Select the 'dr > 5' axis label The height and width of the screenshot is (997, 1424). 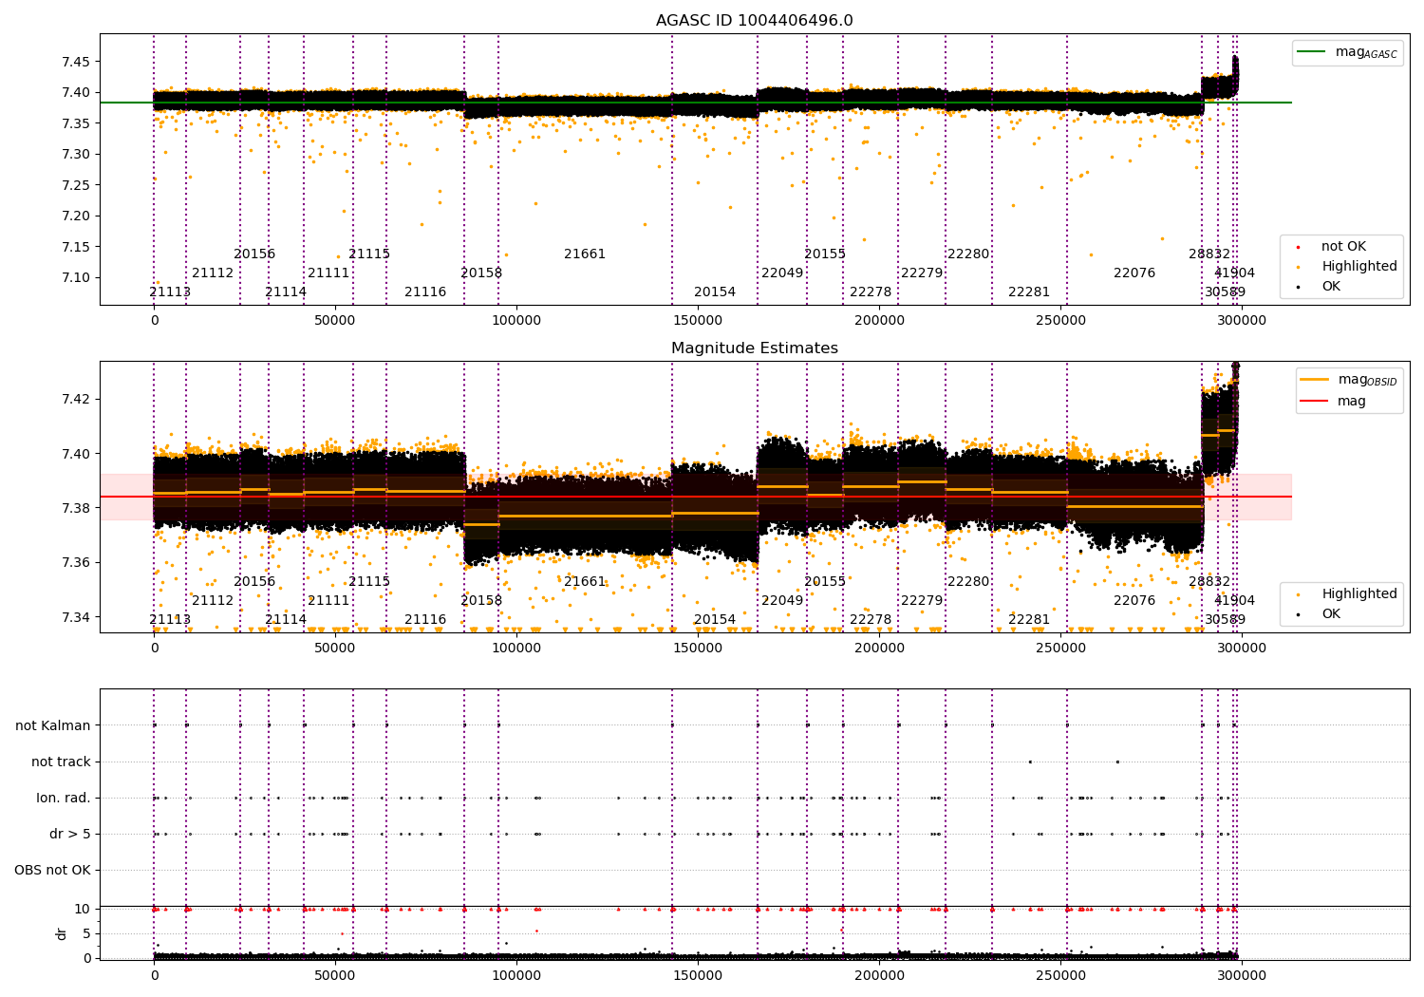[70, 834]
